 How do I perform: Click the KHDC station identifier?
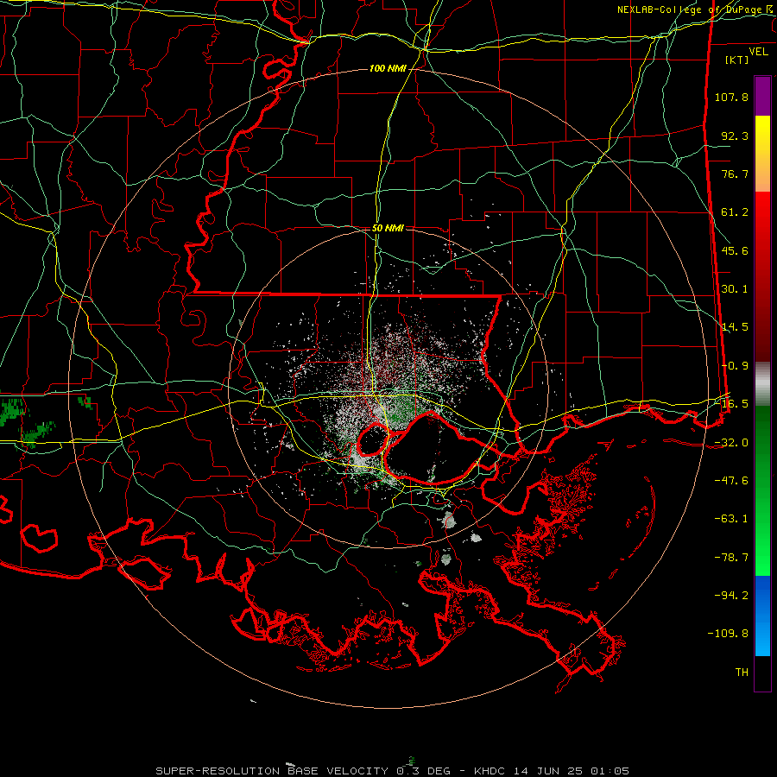pyautogui.click(x=490, y=771)
